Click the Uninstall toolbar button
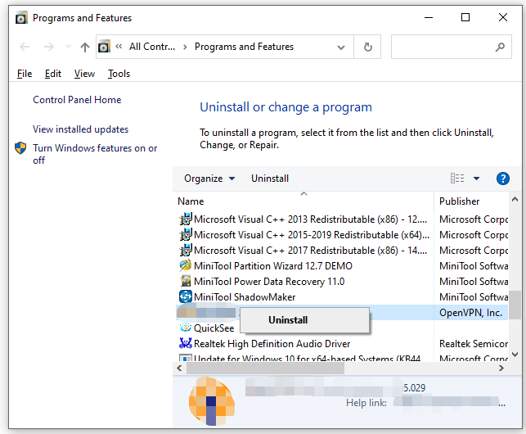526x434 pixels. pos(270,179)
